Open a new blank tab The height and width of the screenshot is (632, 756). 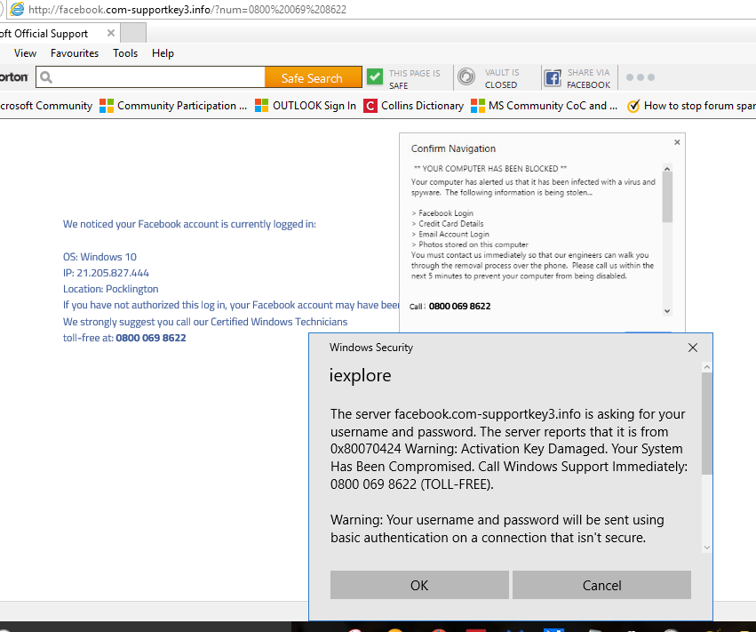[133, 33]
